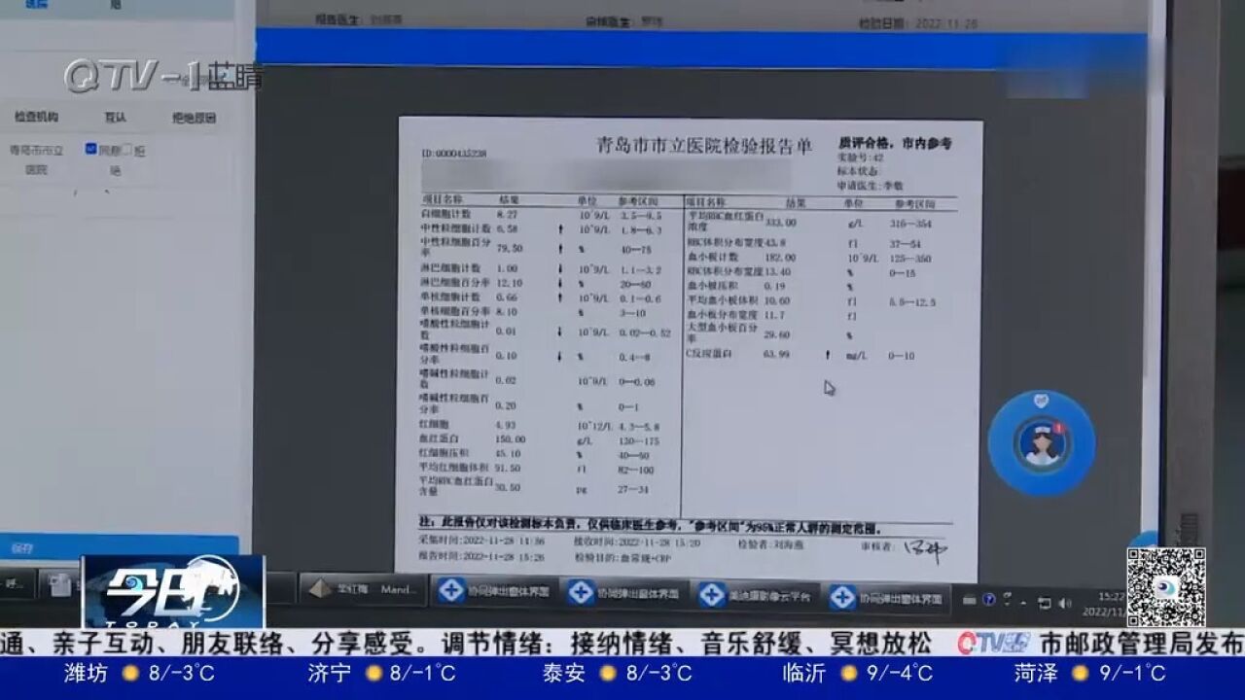Viewport: 1245px width, 700px height.
Task: Click the pyramid icon of 宋红梅 taskbar item
Action: point(318,590)
